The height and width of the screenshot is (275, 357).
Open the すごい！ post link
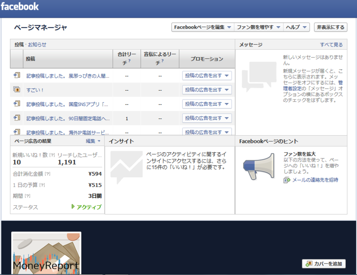coord(35,90)
